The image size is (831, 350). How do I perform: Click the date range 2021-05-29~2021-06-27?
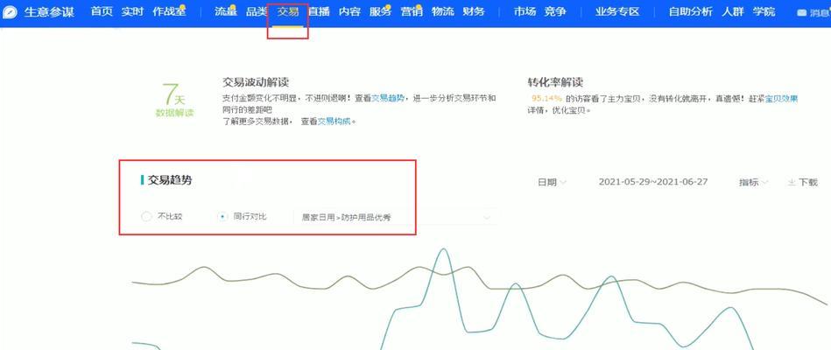tap(653, 182)
